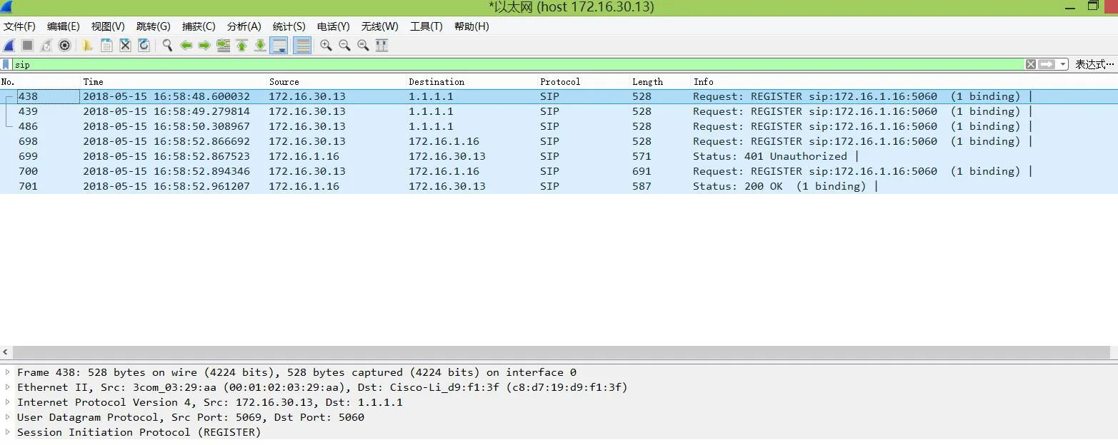Open capture options settings

coord(64,45)
